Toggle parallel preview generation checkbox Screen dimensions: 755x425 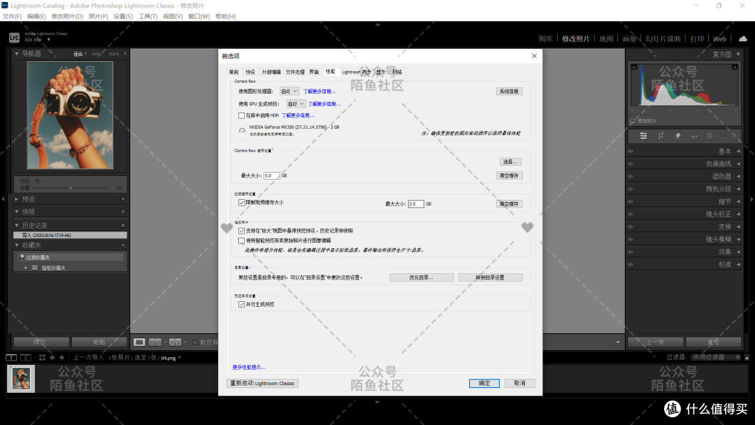pos(242,305)
